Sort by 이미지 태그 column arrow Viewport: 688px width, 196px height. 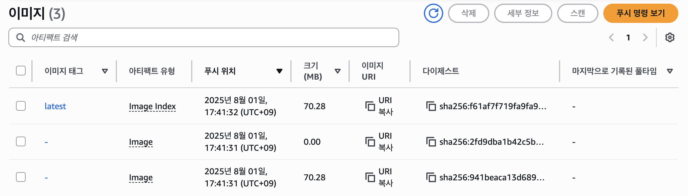[105, 71]
